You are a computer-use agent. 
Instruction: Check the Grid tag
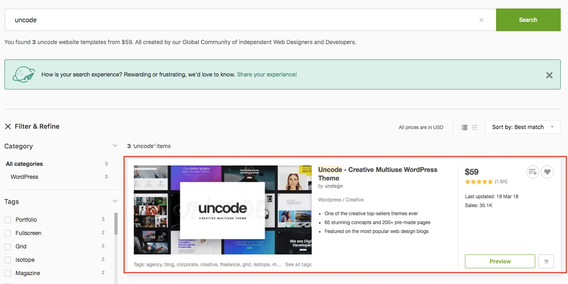click(8, 246)
